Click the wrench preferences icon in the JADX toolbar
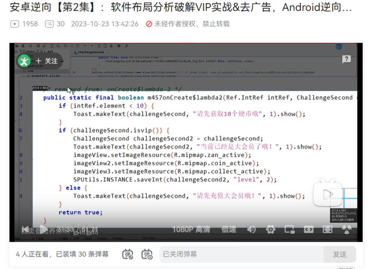The image size is (368, 269). [127, 46]
